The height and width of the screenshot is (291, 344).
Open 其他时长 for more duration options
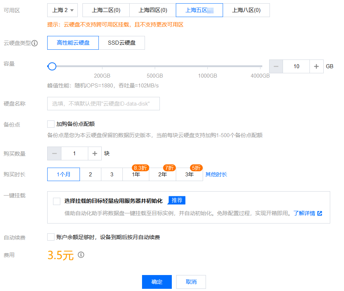coord(216,175)
